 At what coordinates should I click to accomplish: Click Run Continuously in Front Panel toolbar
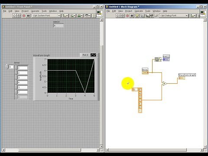pyautogui.click(x=19, y=16)
